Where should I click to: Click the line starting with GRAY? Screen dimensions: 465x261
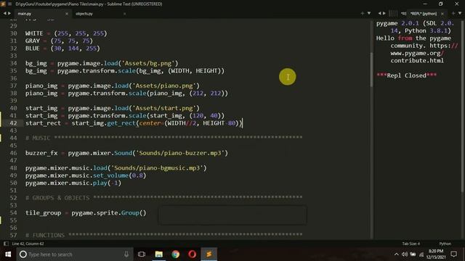click(x=59, y=41)
